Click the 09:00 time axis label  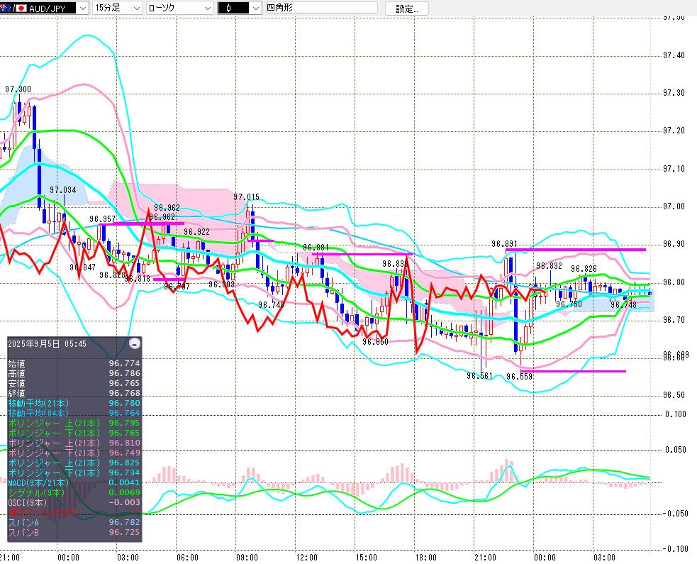pyautogui.click(x=247, y=558)
